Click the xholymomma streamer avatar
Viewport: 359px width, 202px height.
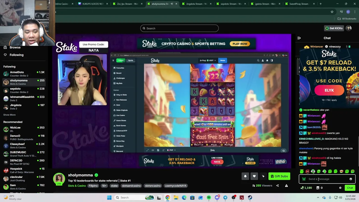pyautogui.click(x=59, y=179)
